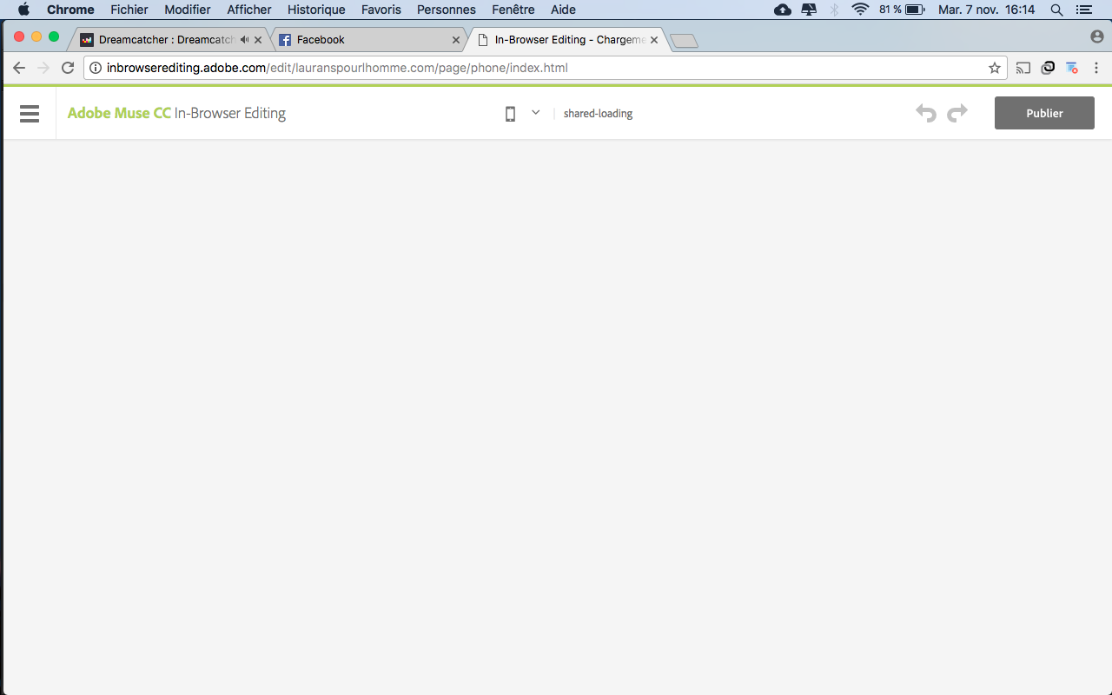Click the battery indicator at 81 %
Screen dimensions: 1112x695
pos(902,10)
